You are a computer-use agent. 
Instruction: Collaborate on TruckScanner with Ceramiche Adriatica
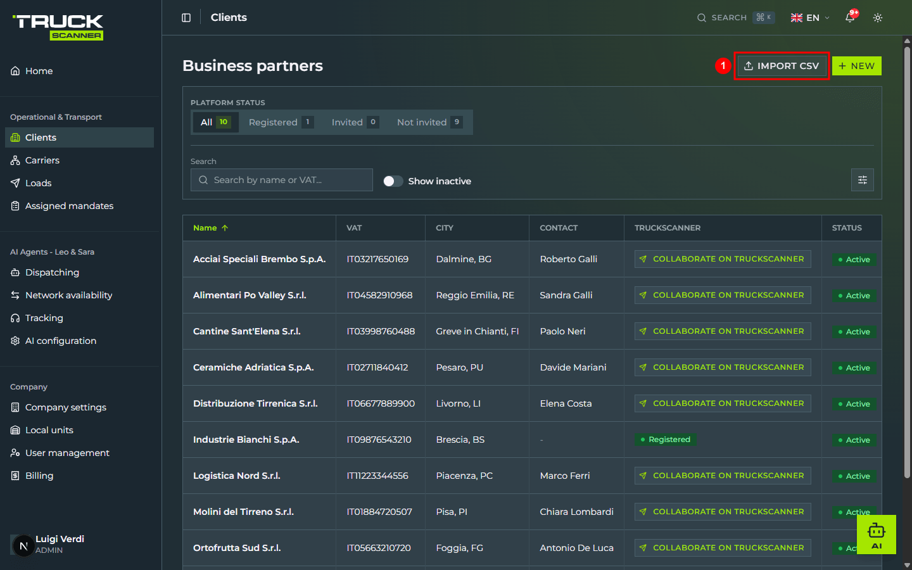click(723, 367)
